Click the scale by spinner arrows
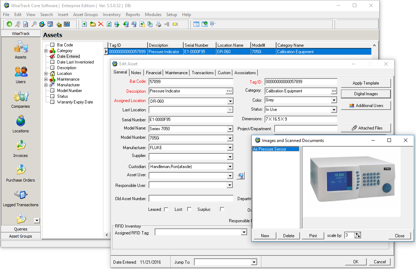 (358, 235)
